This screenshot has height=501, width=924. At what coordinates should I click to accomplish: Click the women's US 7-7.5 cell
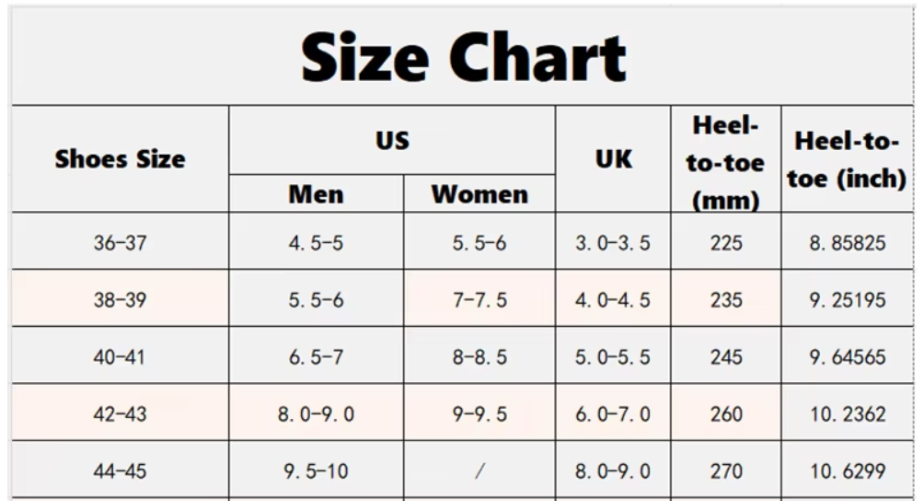click(x=479, y=300)
